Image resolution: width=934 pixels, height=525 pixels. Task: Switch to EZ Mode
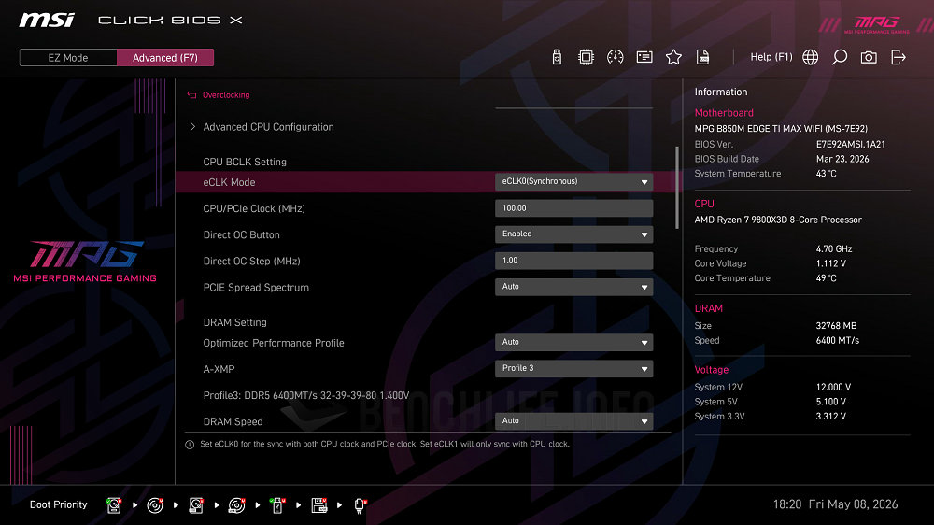pyautogui.click(x=68, y=58)
